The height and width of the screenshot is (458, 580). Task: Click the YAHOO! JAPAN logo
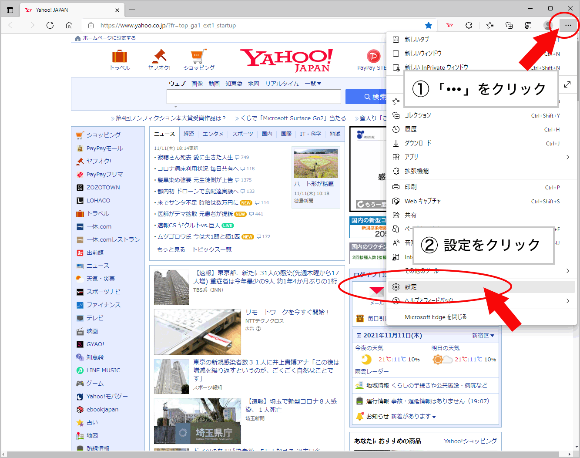(x=286, y=60)
